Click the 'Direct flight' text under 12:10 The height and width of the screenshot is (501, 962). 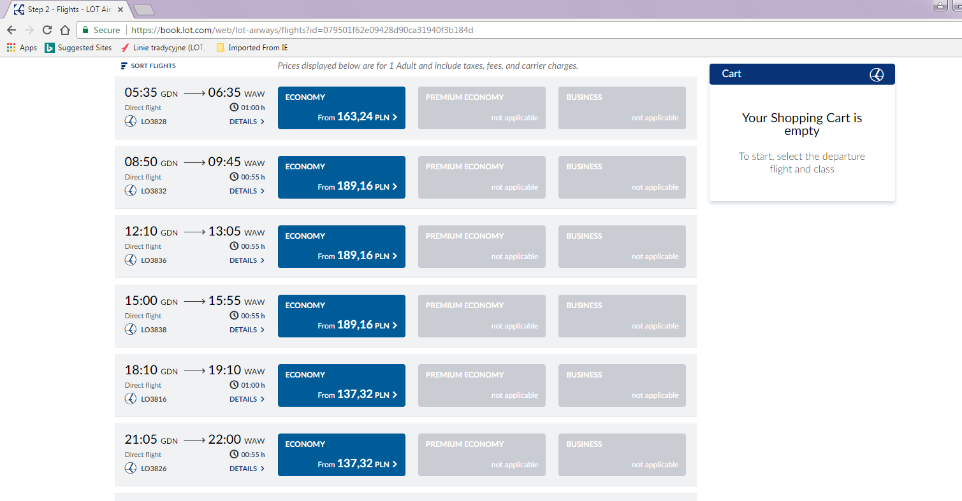coord(143,246)
